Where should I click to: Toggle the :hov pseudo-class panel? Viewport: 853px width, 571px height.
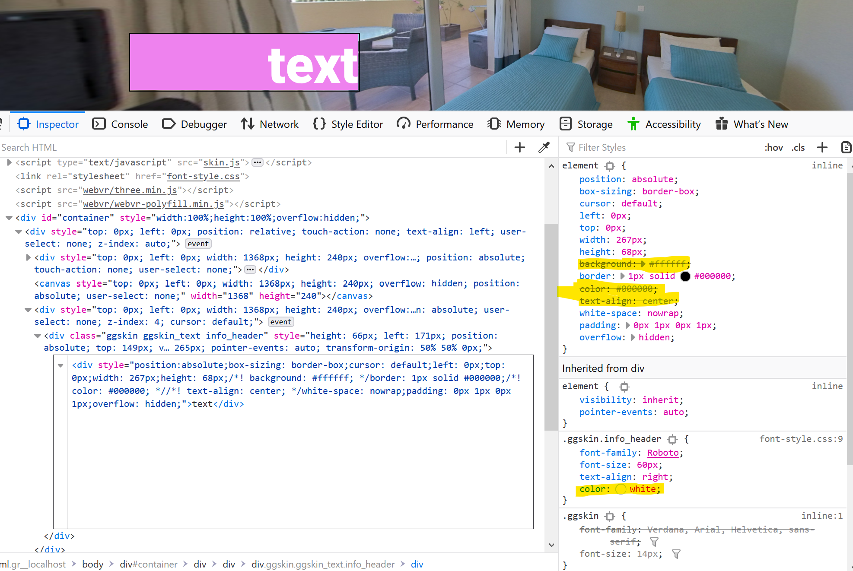pyautogui.click(x=774, y=147)
